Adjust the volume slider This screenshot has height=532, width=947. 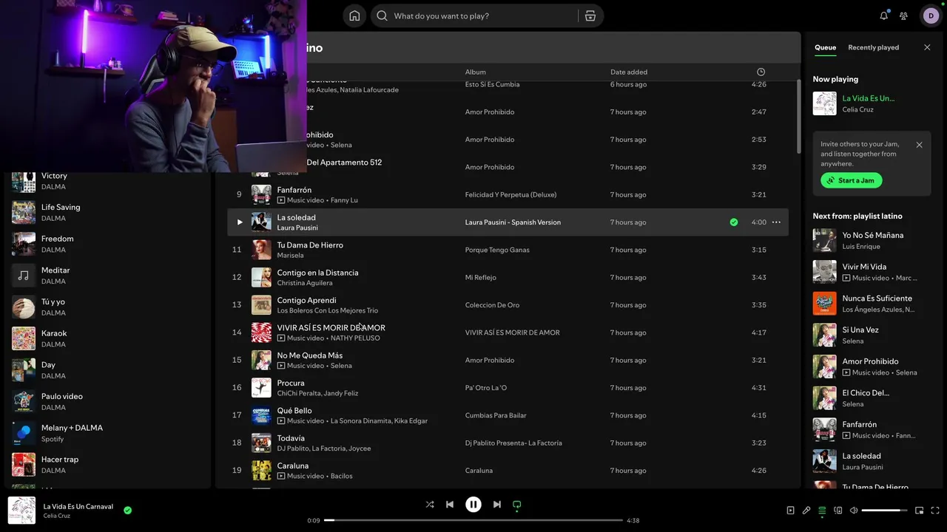[885, 511]
